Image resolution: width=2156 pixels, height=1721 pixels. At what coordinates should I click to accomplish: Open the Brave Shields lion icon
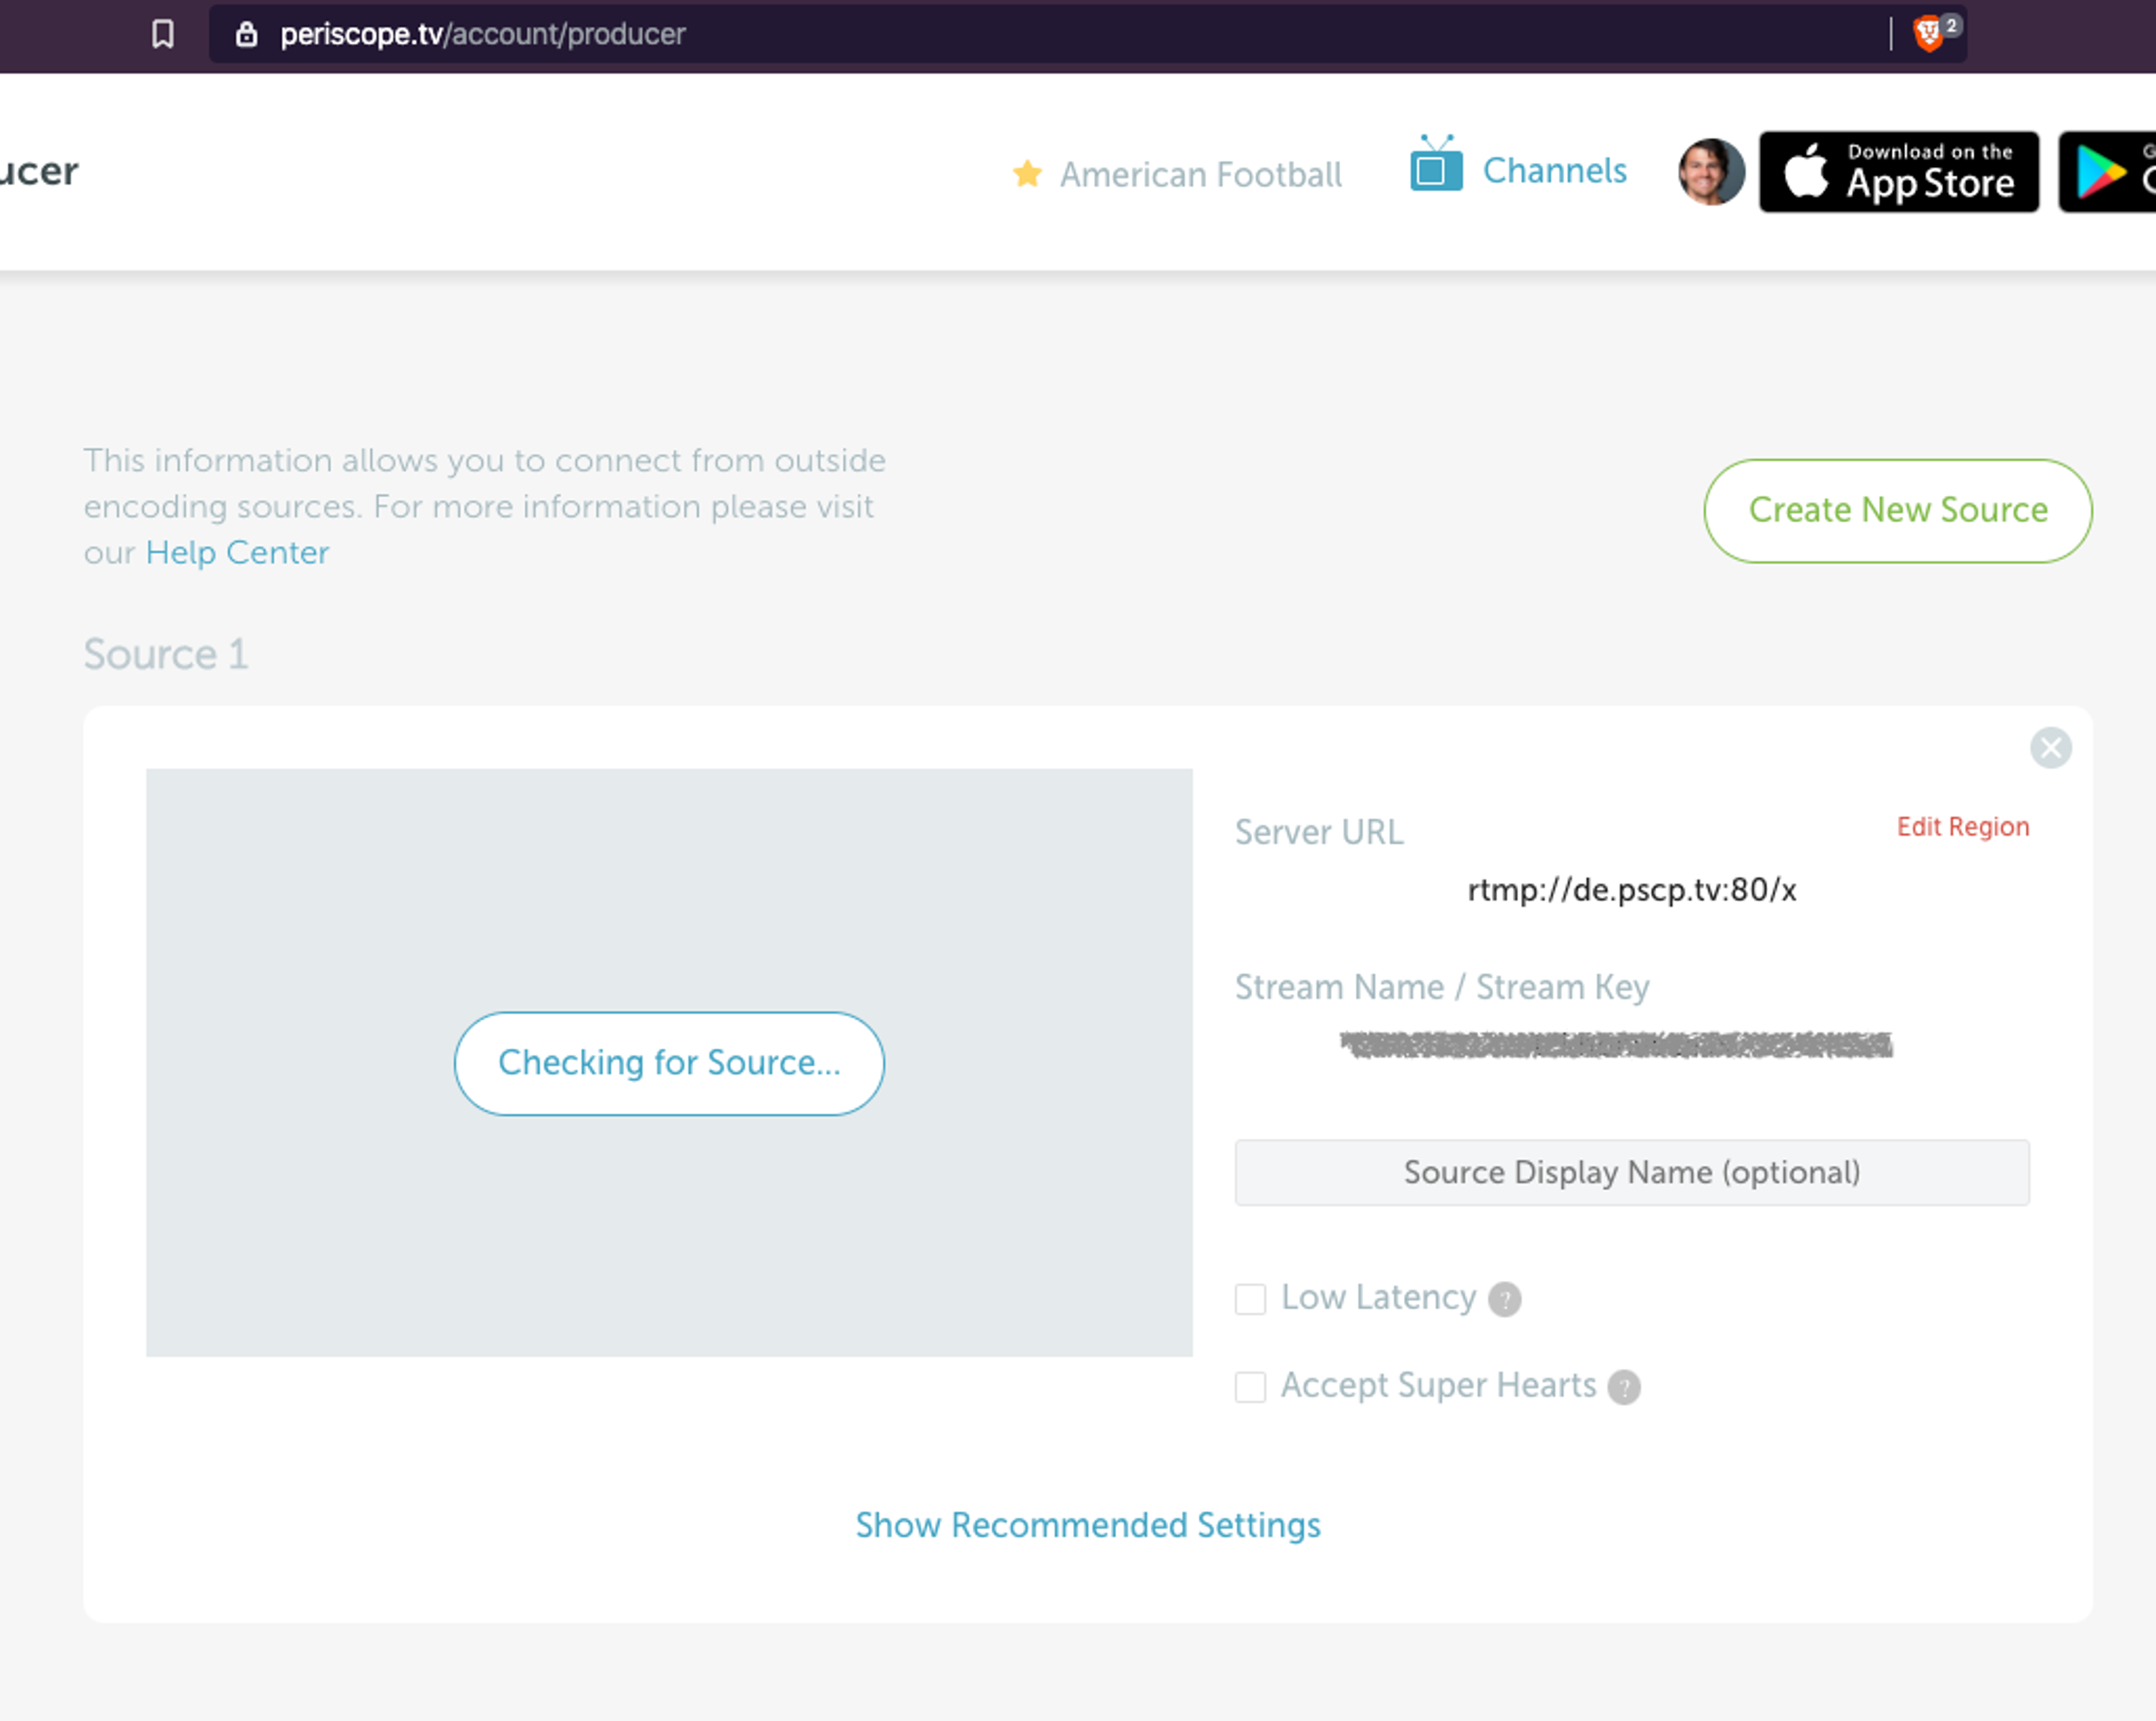point(1927,34)
